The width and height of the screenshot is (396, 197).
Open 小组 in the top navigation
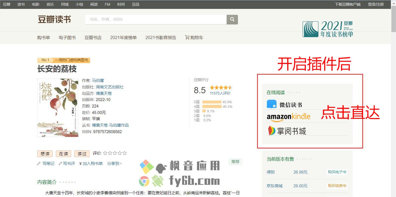pyautogui.click(x=79, y=4)
